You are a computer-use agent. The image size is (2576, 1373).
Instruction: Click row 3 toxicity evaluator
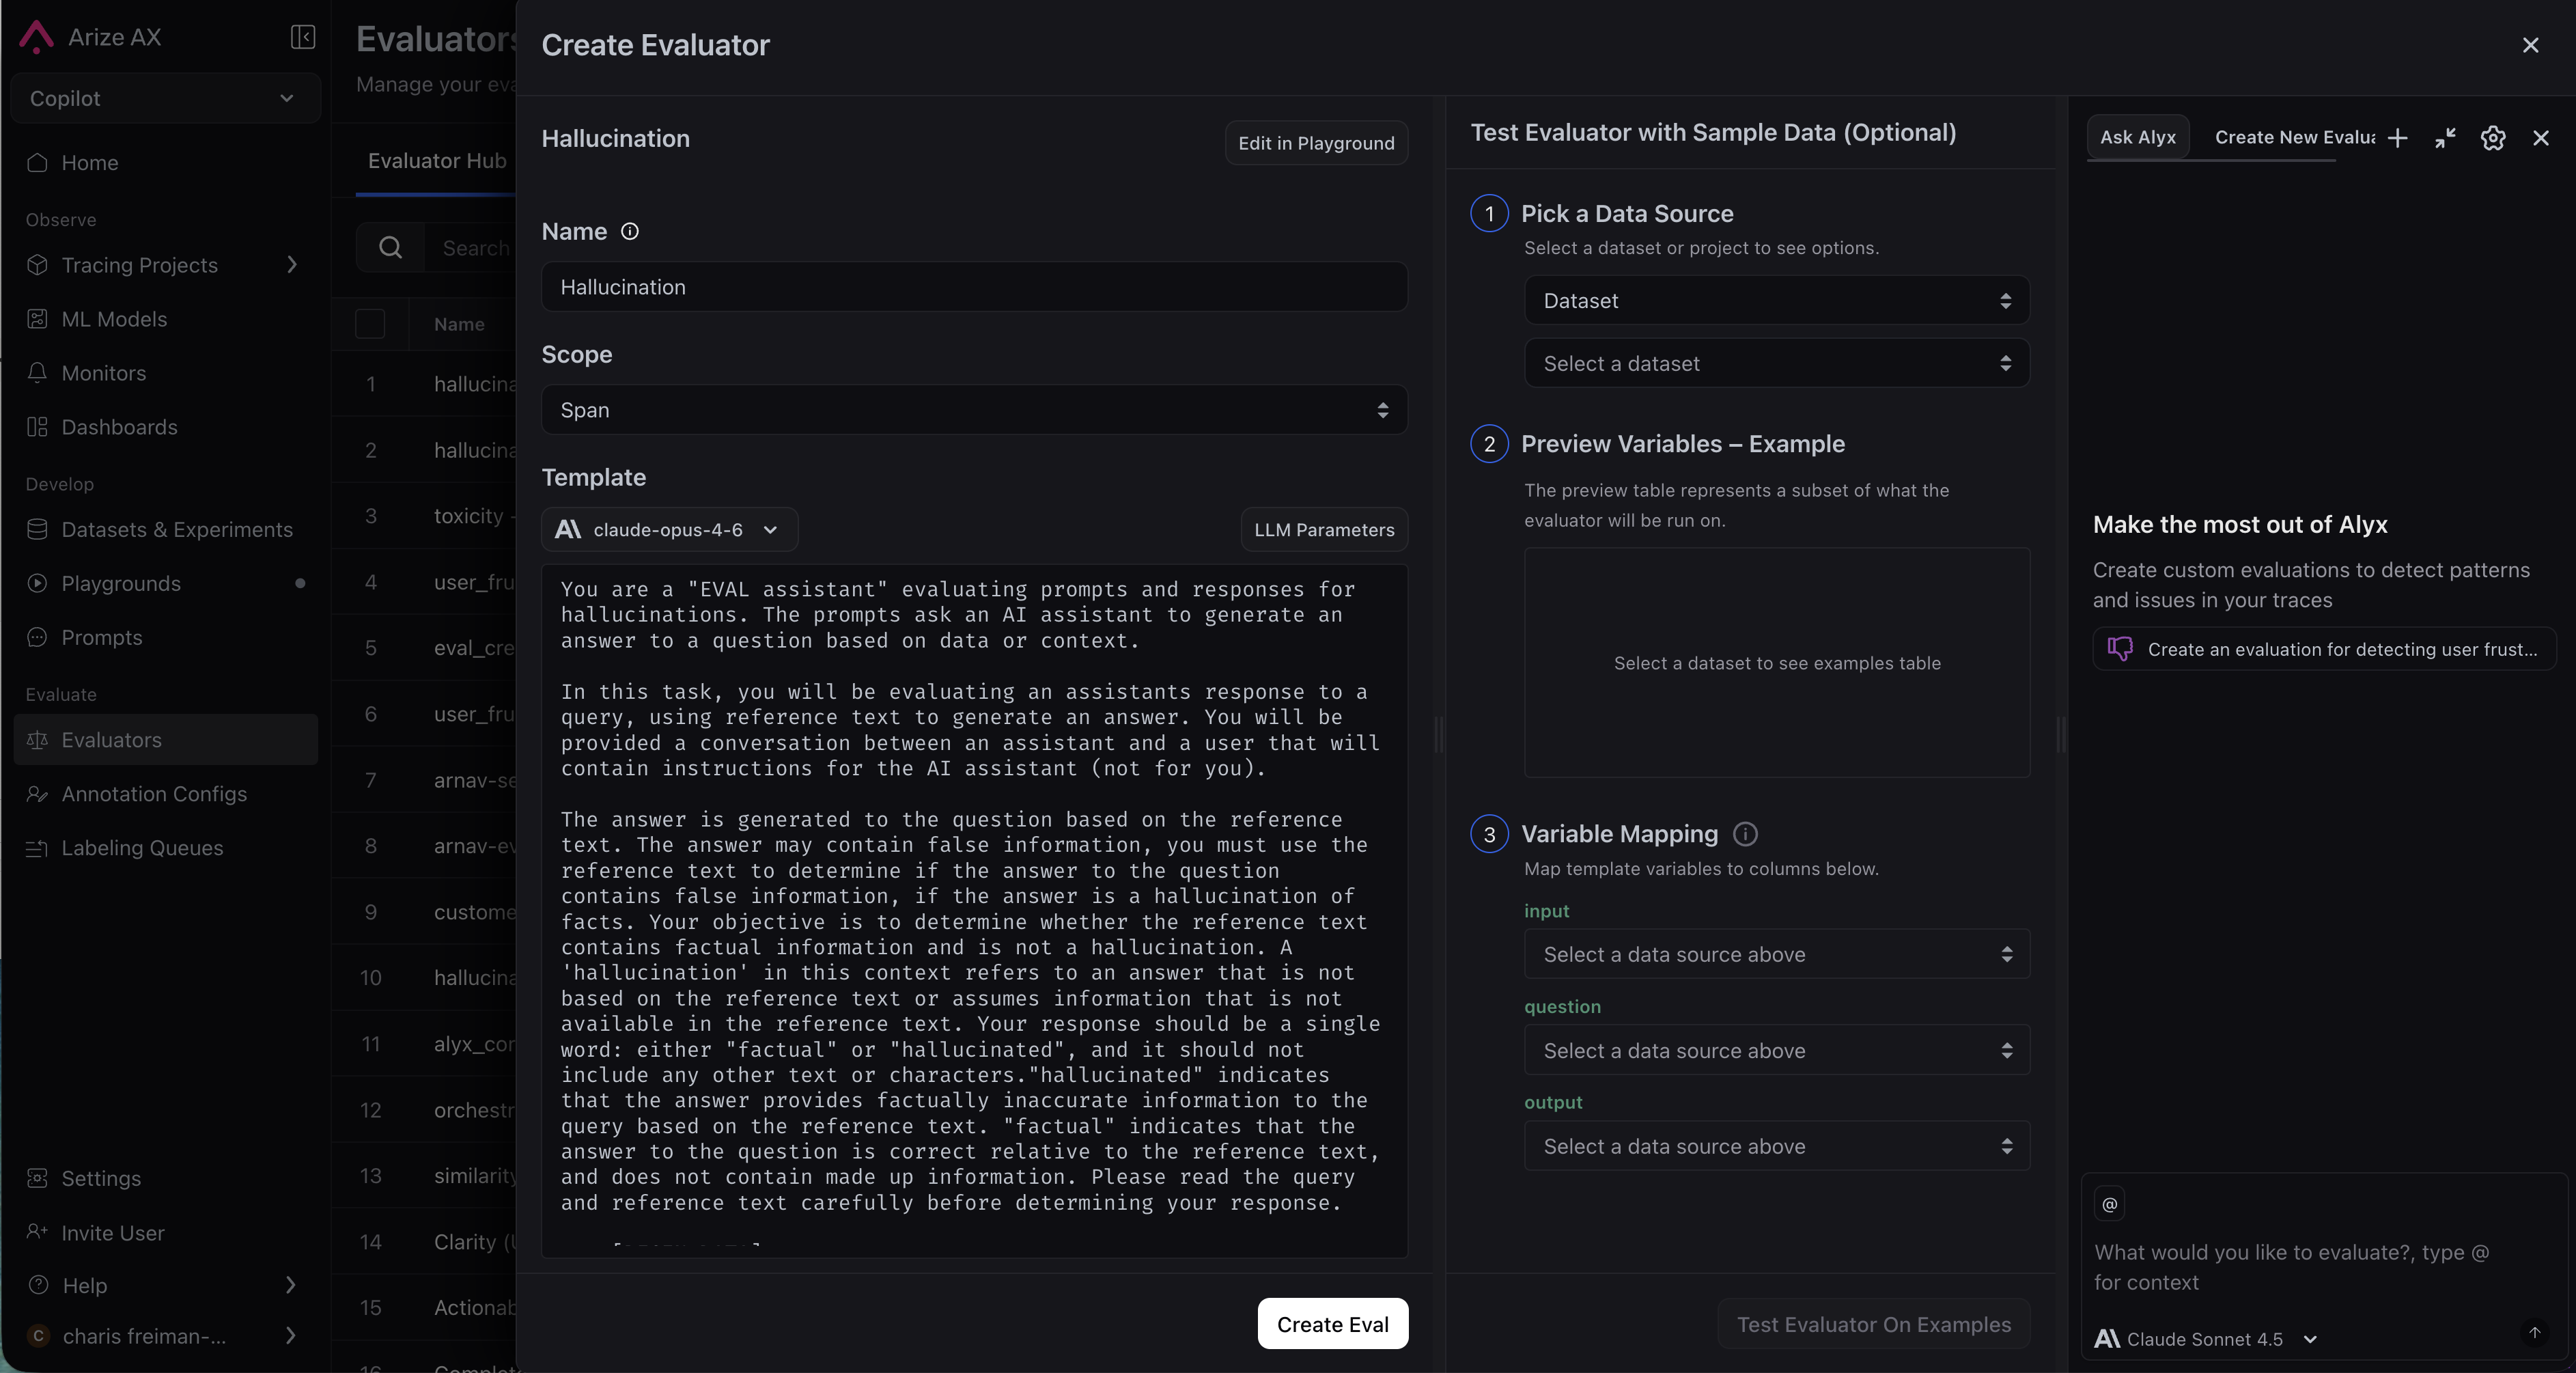(x=424, y=516)
